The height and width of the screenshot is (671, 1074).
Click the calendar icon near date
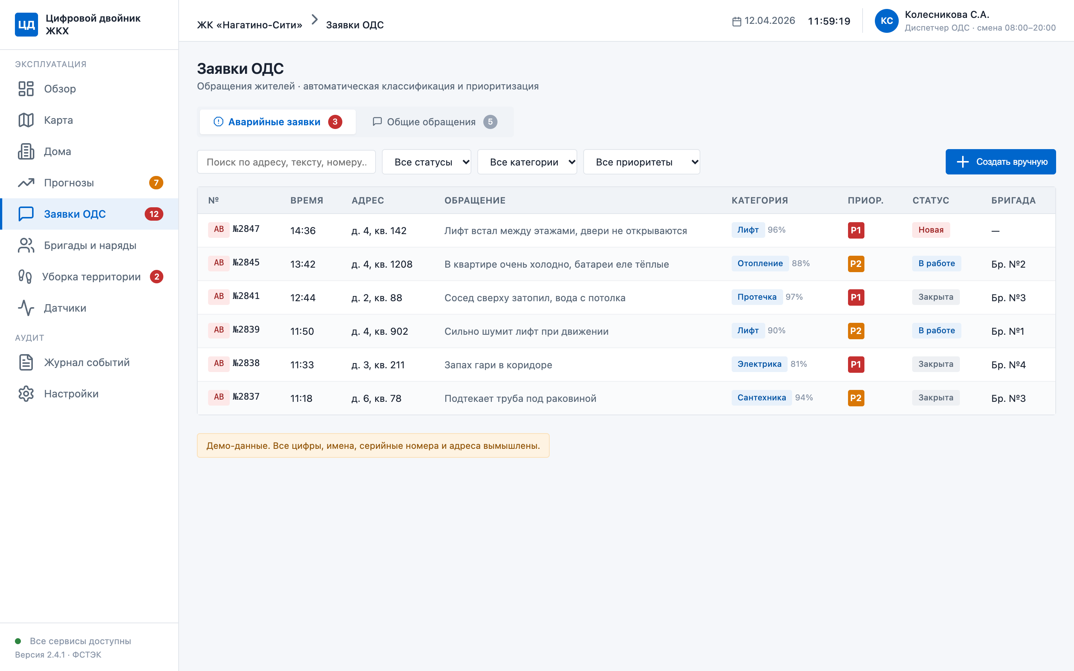(737, 21)
